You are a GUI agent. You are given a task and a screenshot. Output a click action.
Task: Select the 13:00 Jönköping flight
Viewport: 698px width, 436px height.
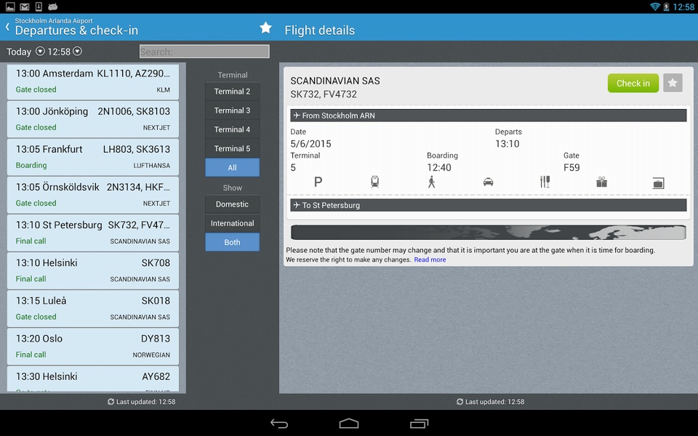(93, 119)
